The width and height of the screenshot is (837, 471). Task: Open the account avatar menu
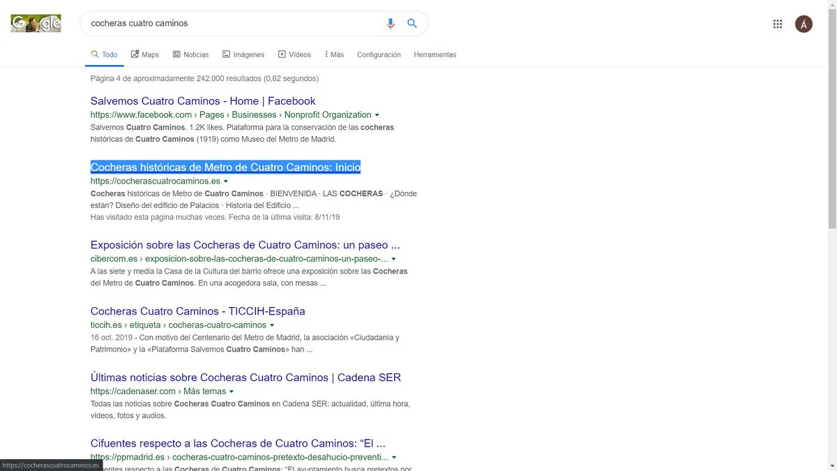click(x=804, y=24)
